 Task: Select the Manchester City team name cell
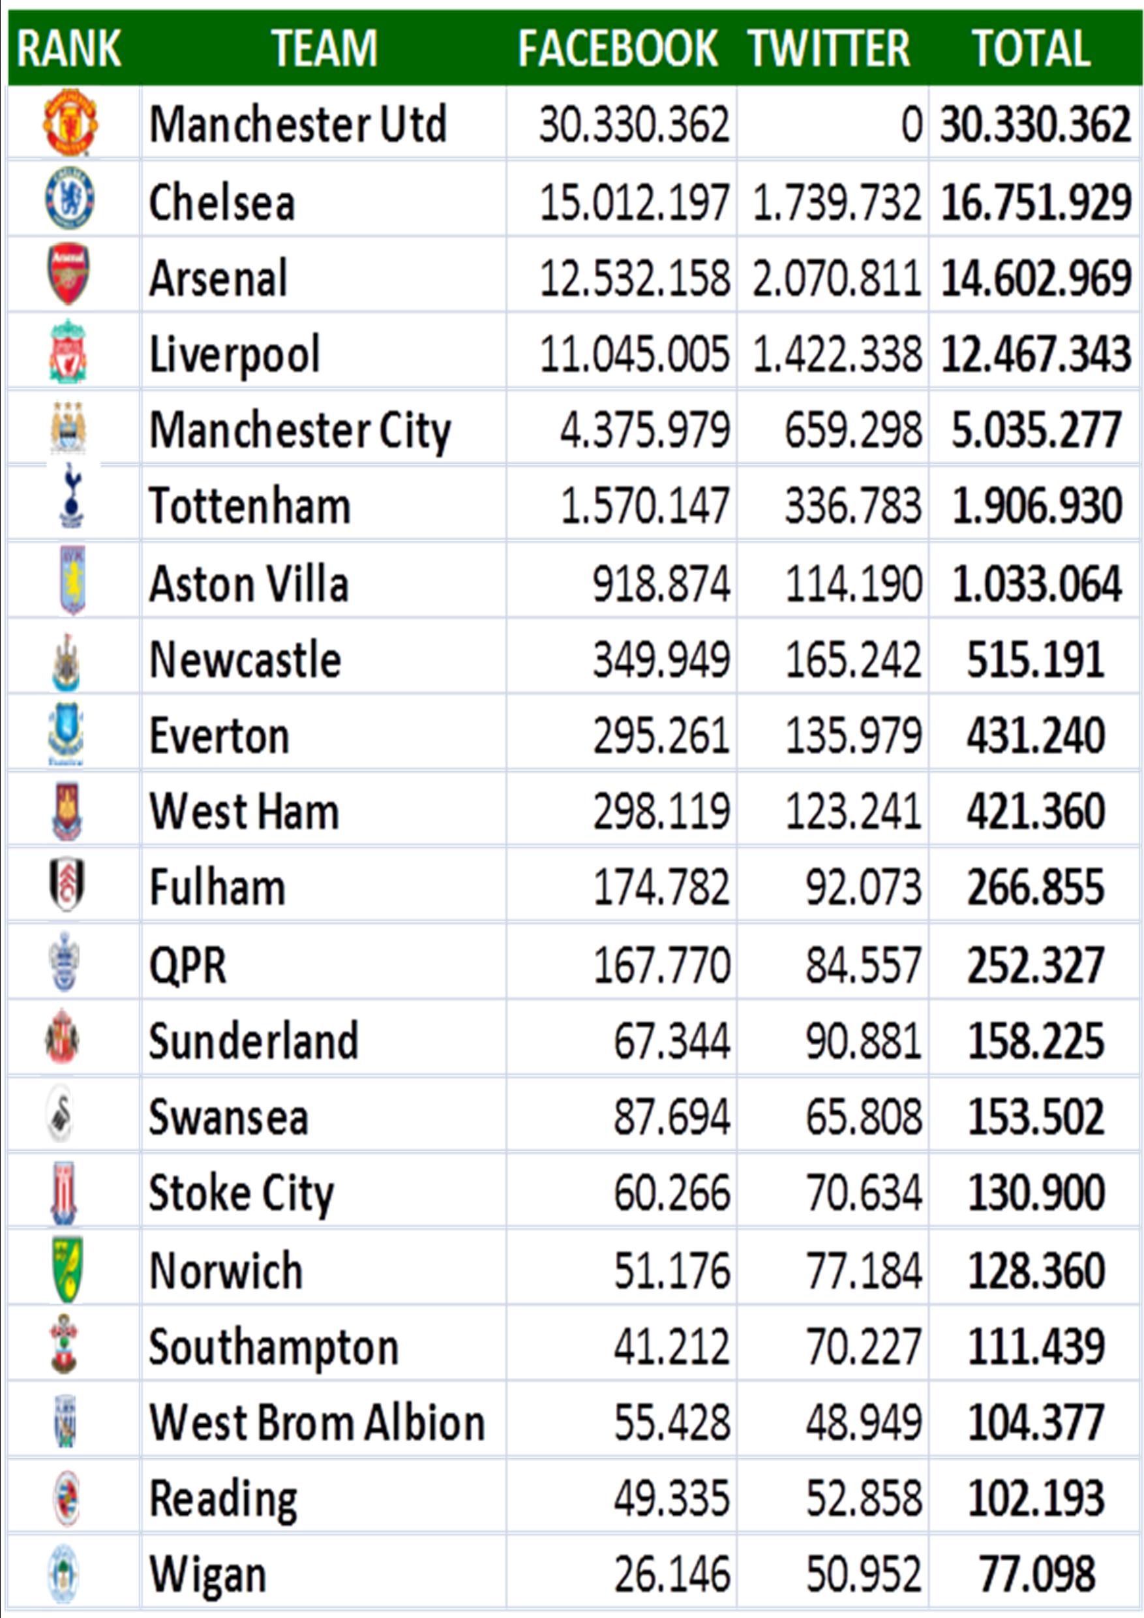tap(324, 429)
